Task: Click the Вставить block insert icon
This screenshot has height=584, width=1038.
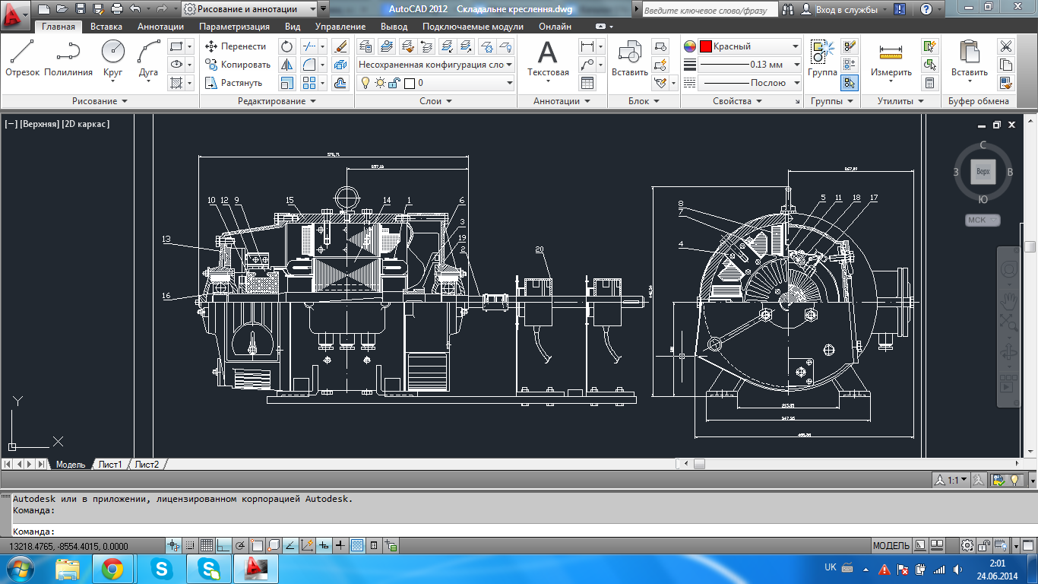Action: 630,59
